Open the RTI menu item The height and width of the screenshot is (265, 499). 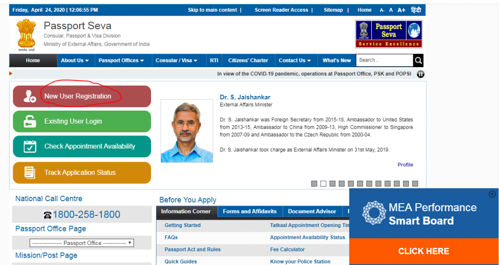point(214,60)
